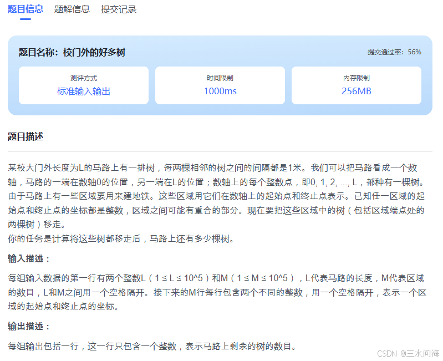Click the title 题目名称：校门外的好多树
This screenshot has width=443, height=361.
tap(72, 52)
